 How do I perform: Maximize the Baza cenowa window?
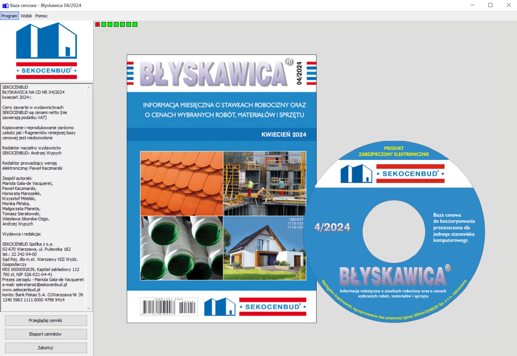[x=490, y=5]
